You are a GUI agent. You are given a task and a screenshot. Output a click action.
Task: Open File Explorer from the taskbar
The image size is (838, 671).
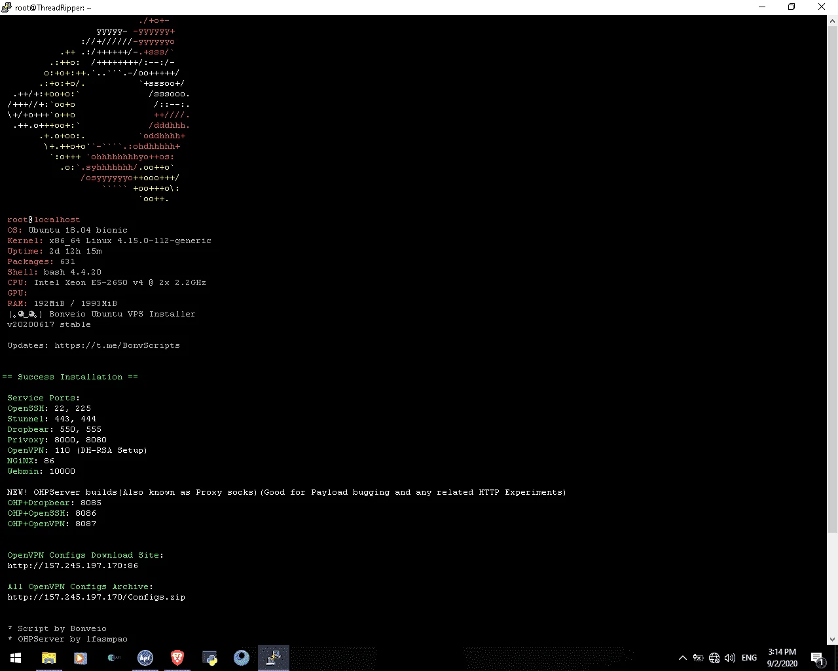pos(48,657)
